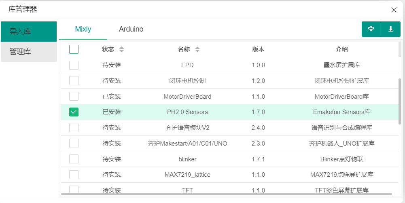The width and height of the screenshot is (405, 203).
Task: Check the MotorDriverBoard row checkbox
Action: point(74,96)
